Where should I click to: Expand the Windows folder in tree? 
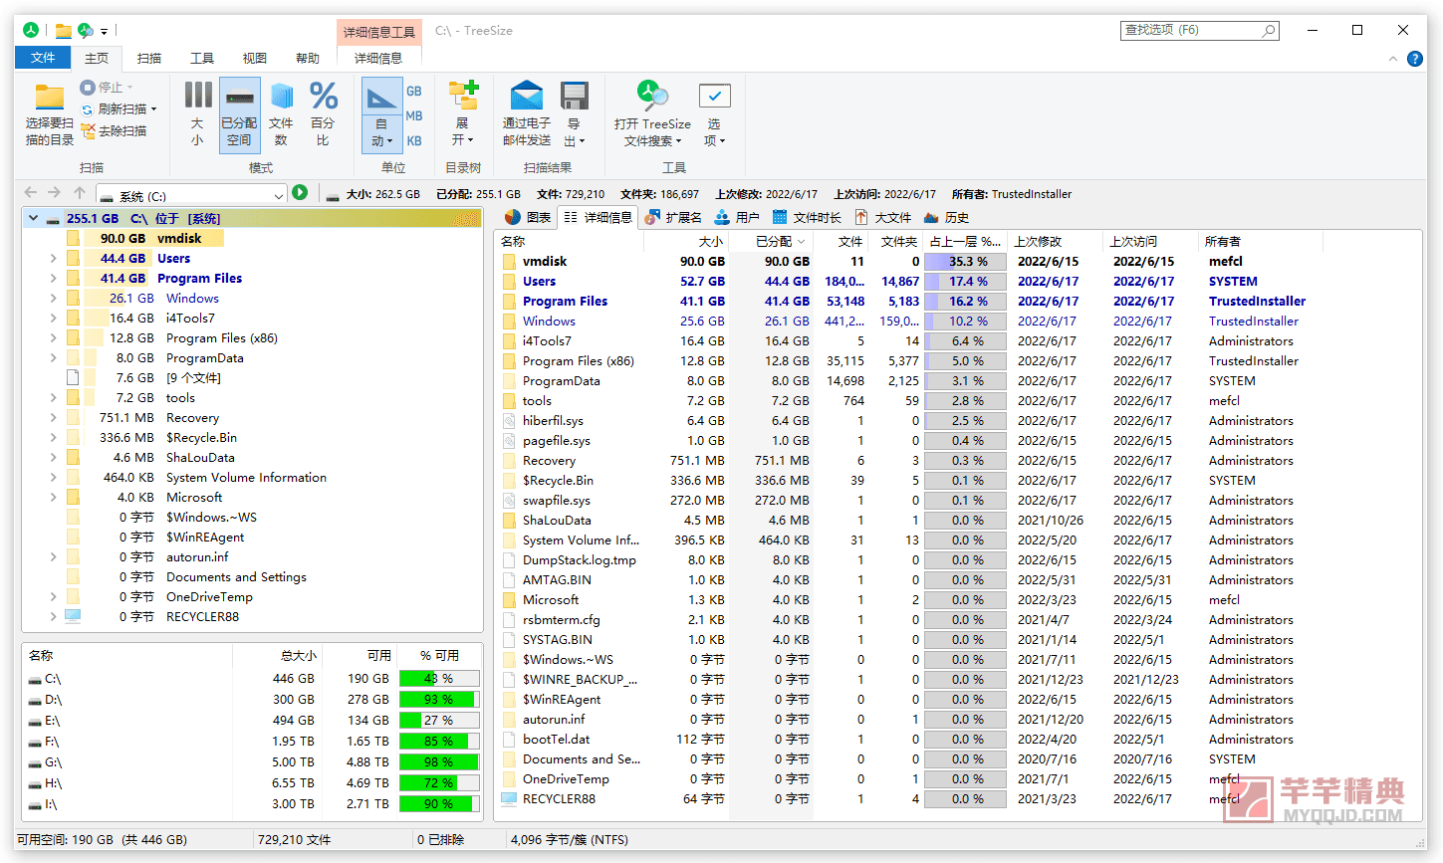53,298
